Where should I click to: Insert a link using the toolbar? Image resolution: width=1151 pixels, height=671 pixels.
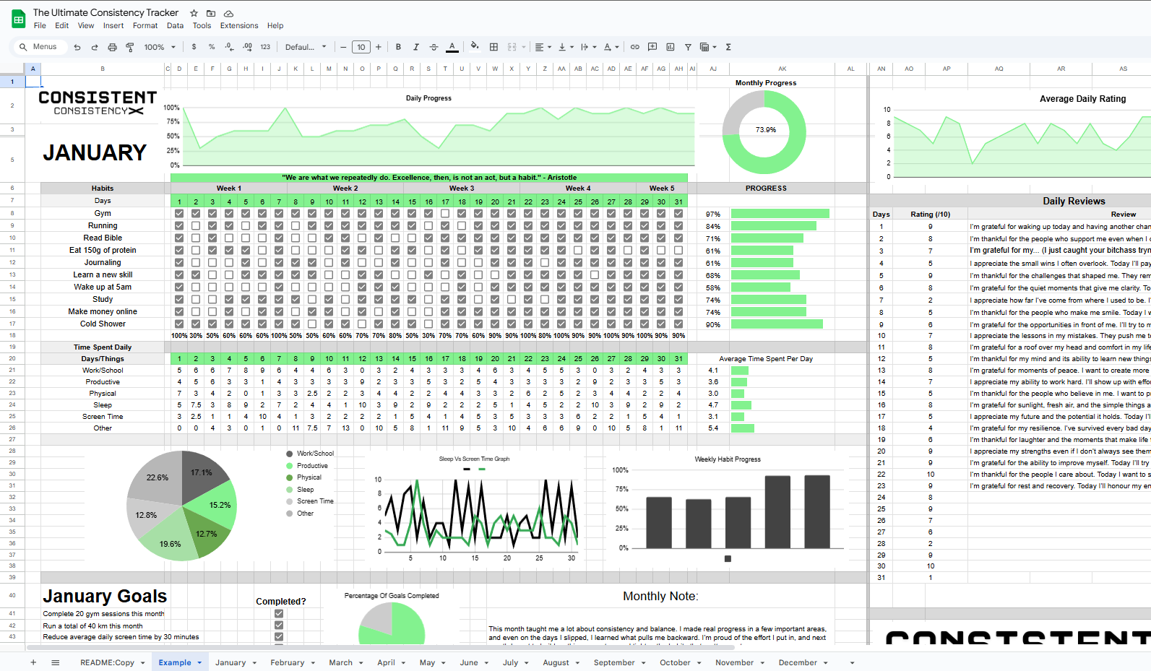pyautogui.click(x=634, y=47)
